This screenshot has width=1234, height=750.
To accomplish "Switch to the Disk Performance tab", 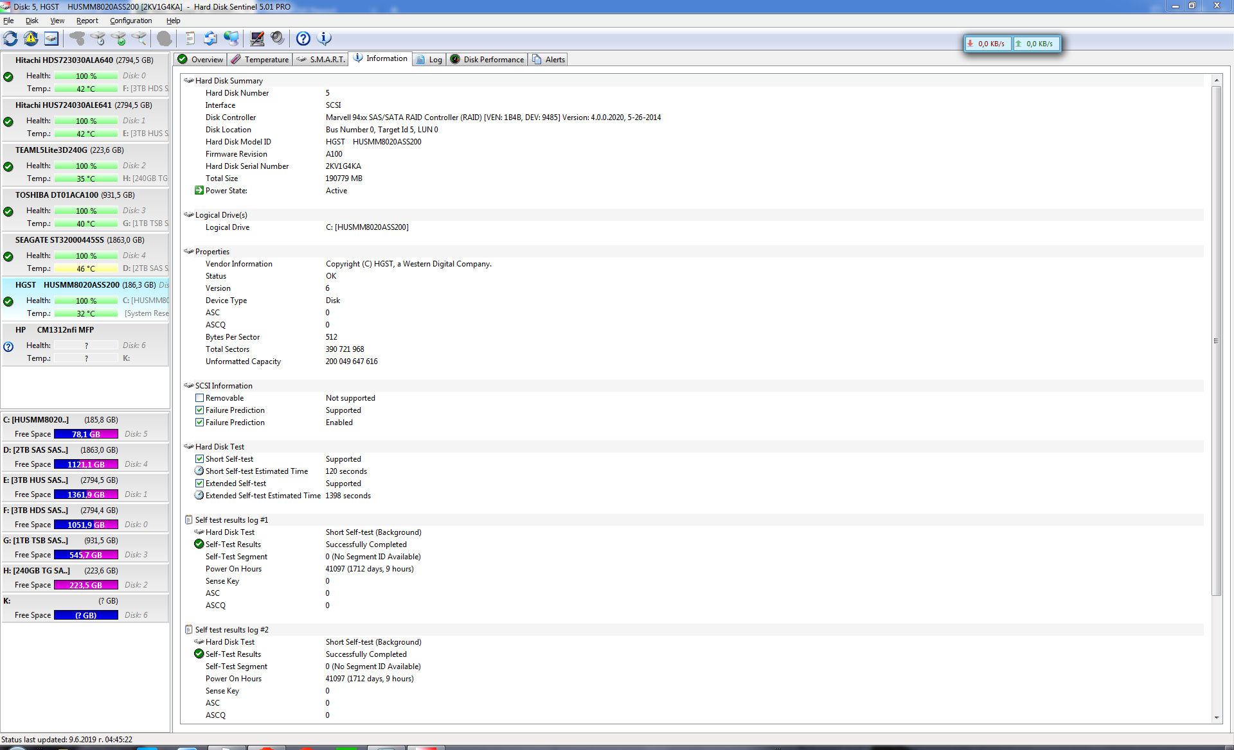I will pos(487,59).
